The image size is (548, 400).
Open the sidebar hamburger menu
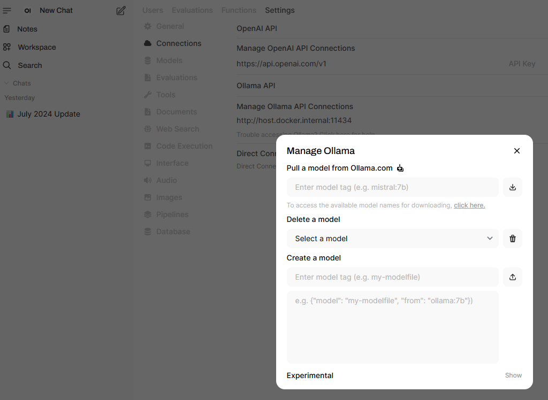[7, 10]
